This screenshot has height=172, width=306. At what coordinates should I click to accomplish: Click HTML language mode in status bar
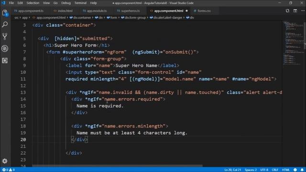[x=285, y=170]
